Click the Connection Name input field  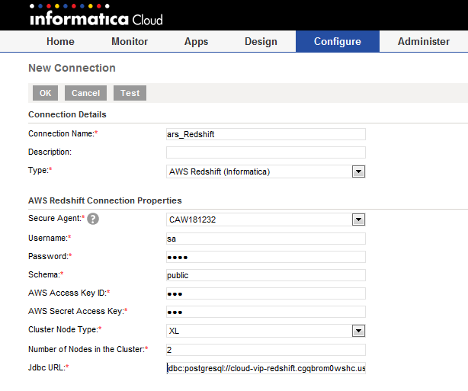[x=265, y=134]
